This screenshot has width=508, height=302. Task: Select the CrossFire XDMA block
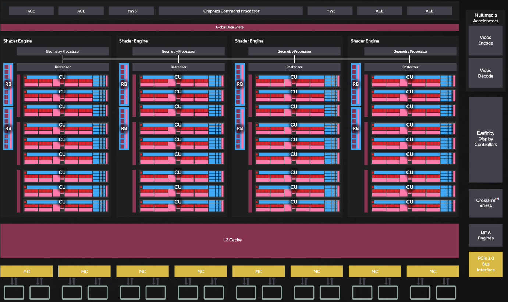[x=485, y=203]
